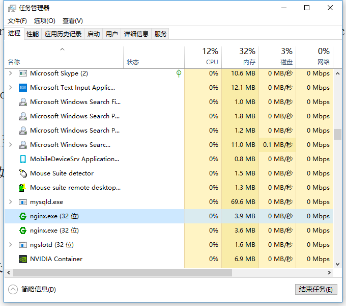Sort by the 磁盘 column header
346x306 pixels.
click(x=277, y=58)
